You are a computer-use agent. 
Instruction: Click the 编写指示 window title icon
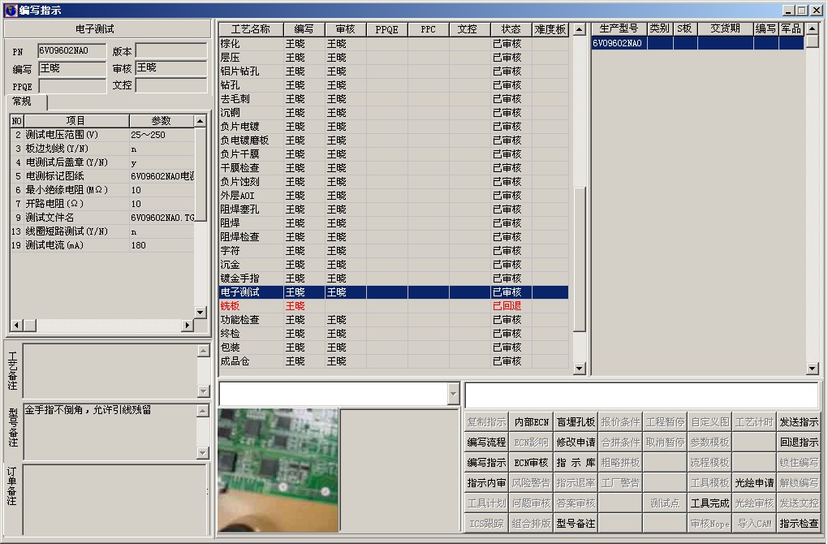click(x=10, y=10)
